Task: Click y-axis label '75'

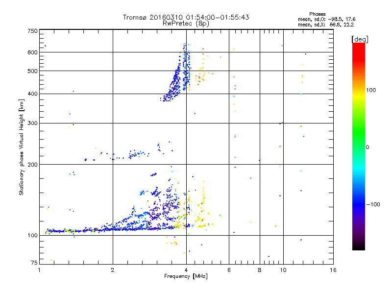Action: pyautogui.click(x=34, y=263)
